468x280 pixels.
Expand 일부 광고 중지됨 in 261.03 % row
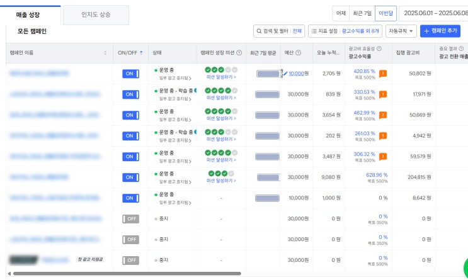point(175,140)
